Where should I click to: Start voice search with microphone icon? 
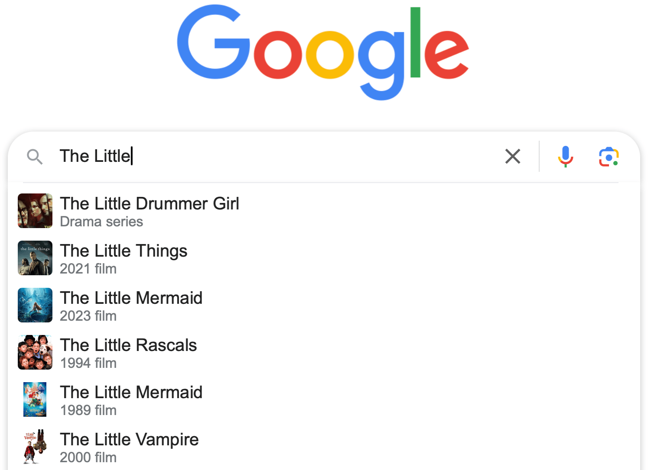click(x=565, y=156)
